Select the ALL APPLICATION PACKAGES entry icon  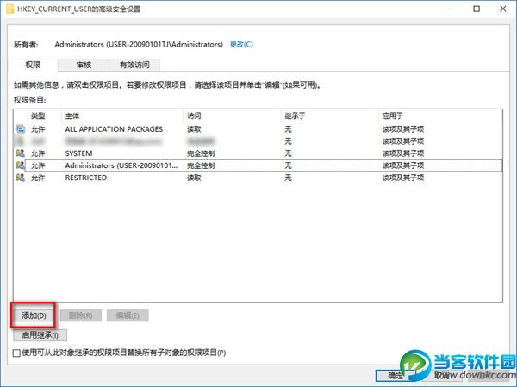tap(20, 129)
